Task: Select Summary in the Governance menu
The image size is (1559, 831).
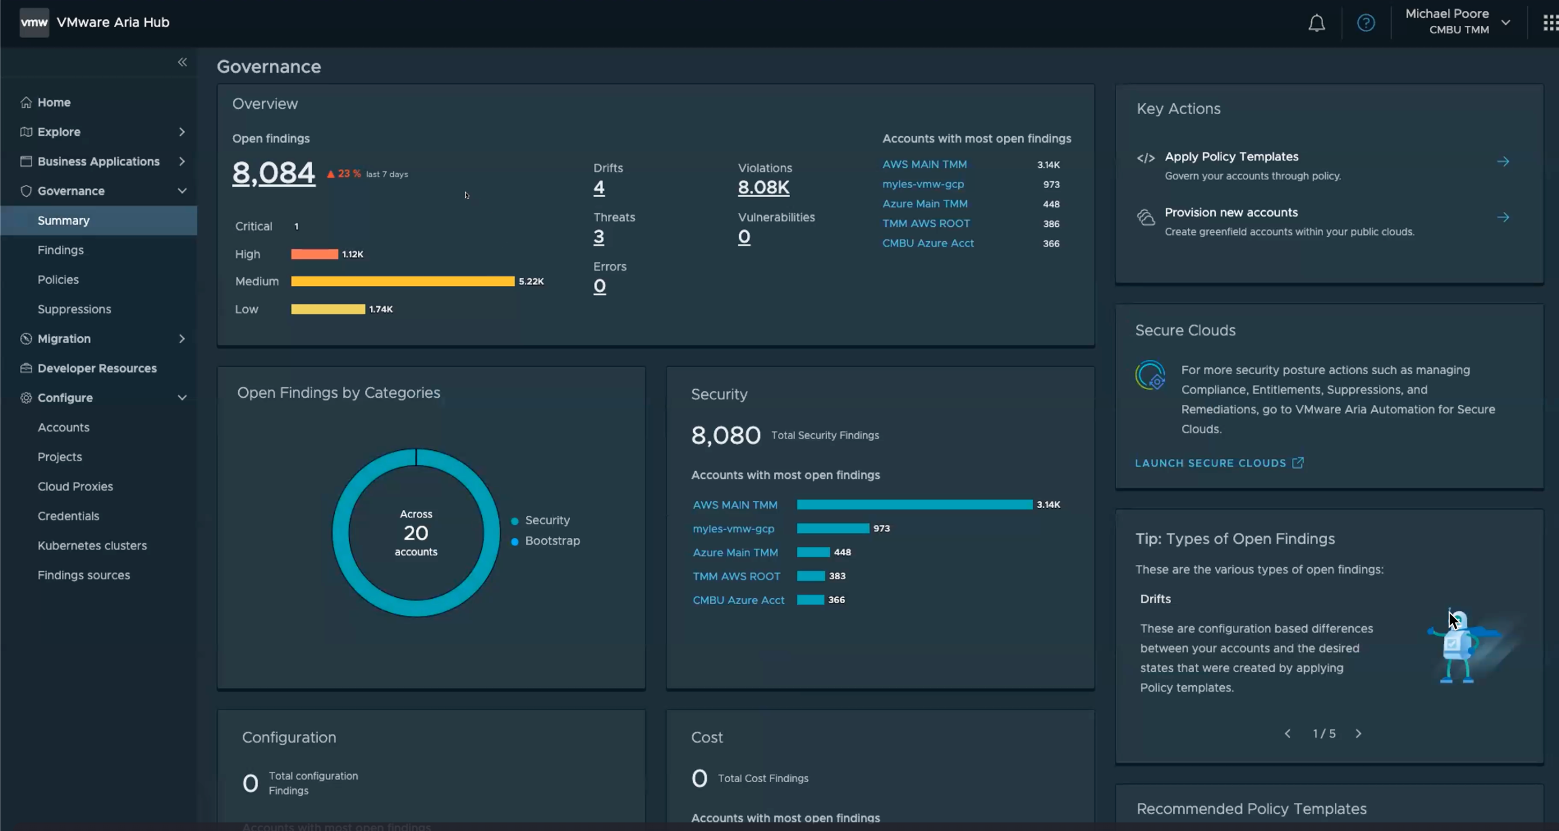Action: (99, 220)
